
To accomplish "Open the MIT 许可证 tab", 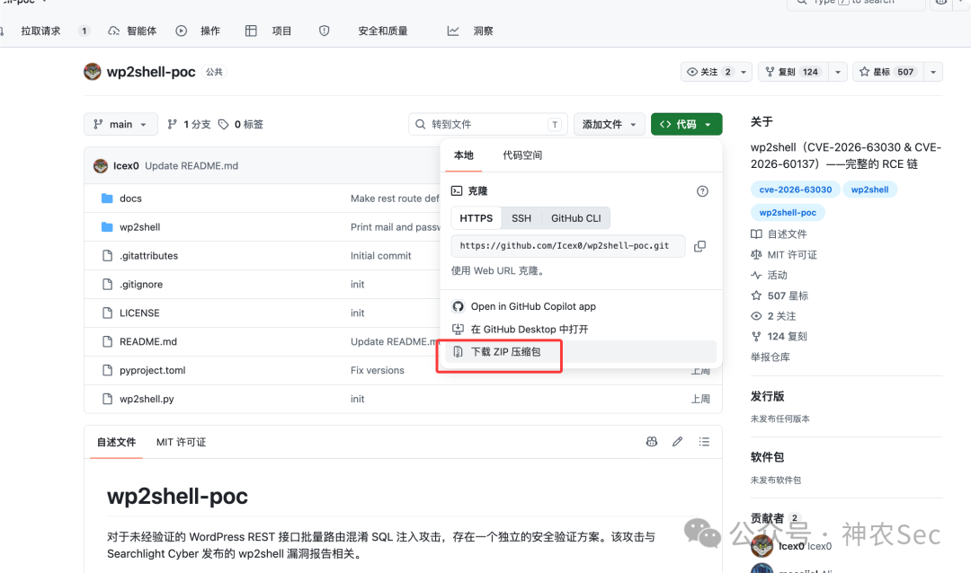I will [x=181, y=443].
